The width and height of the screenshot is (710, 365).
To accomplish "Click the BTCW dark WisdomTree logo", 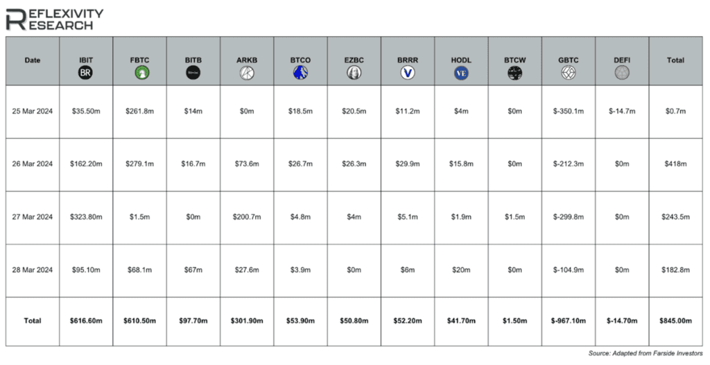I will [514, 72].
